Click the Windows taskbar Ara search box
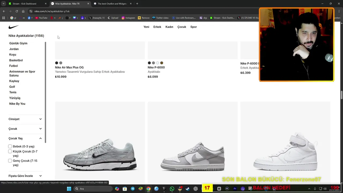The width and height of the screenshot is (343, 193). 93,189
